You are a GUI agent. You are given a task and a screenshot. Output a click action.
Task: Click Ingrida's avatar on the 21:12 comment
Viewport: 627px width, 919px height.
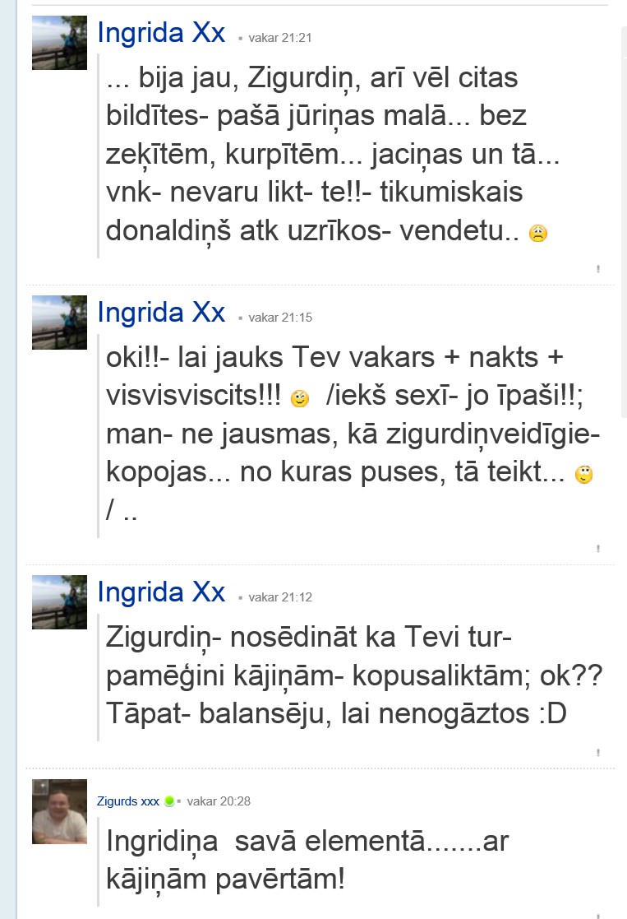(x=59, y=602)
